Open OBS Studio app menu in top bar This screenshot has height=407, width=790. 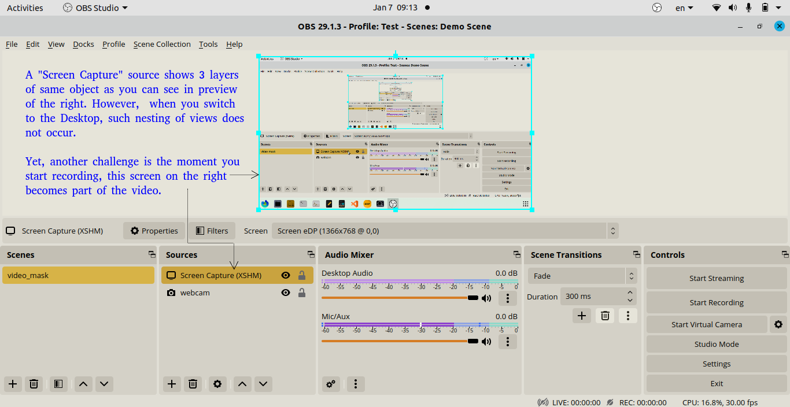tap(95, 8)
